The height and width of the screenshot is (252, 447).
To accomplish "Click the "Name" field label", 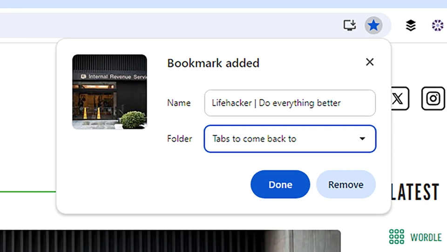I will pos(179,103).
